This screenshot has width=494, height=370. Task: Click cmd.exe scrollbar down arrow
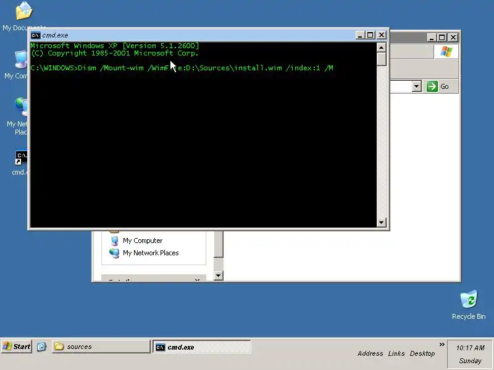(381, 223)
